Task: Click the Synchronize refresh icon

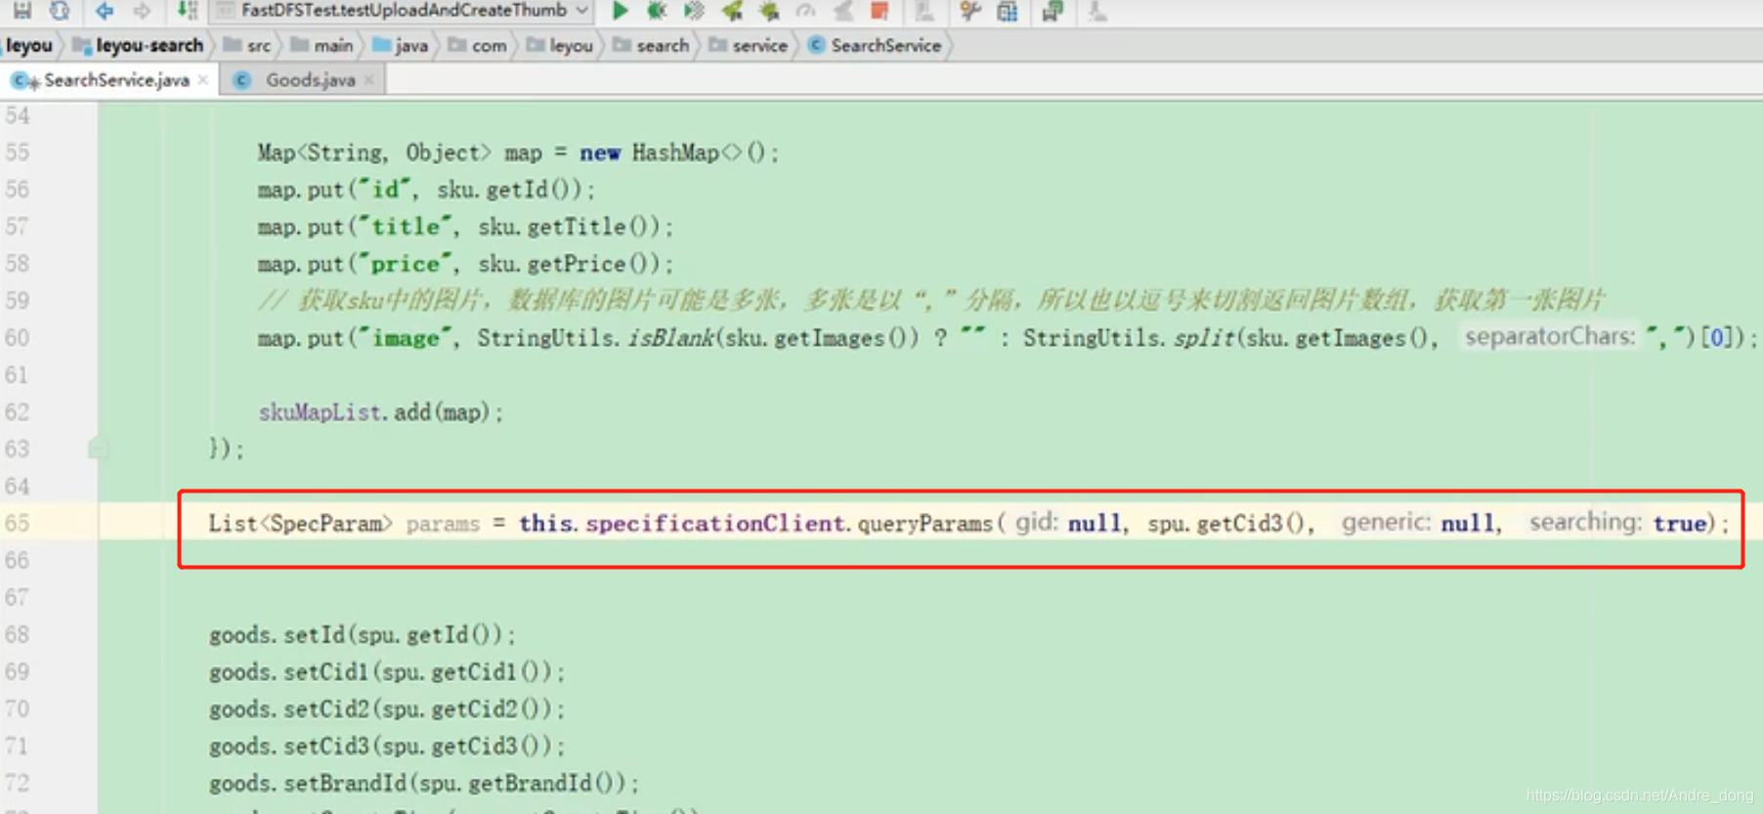Action: point(60,11)
